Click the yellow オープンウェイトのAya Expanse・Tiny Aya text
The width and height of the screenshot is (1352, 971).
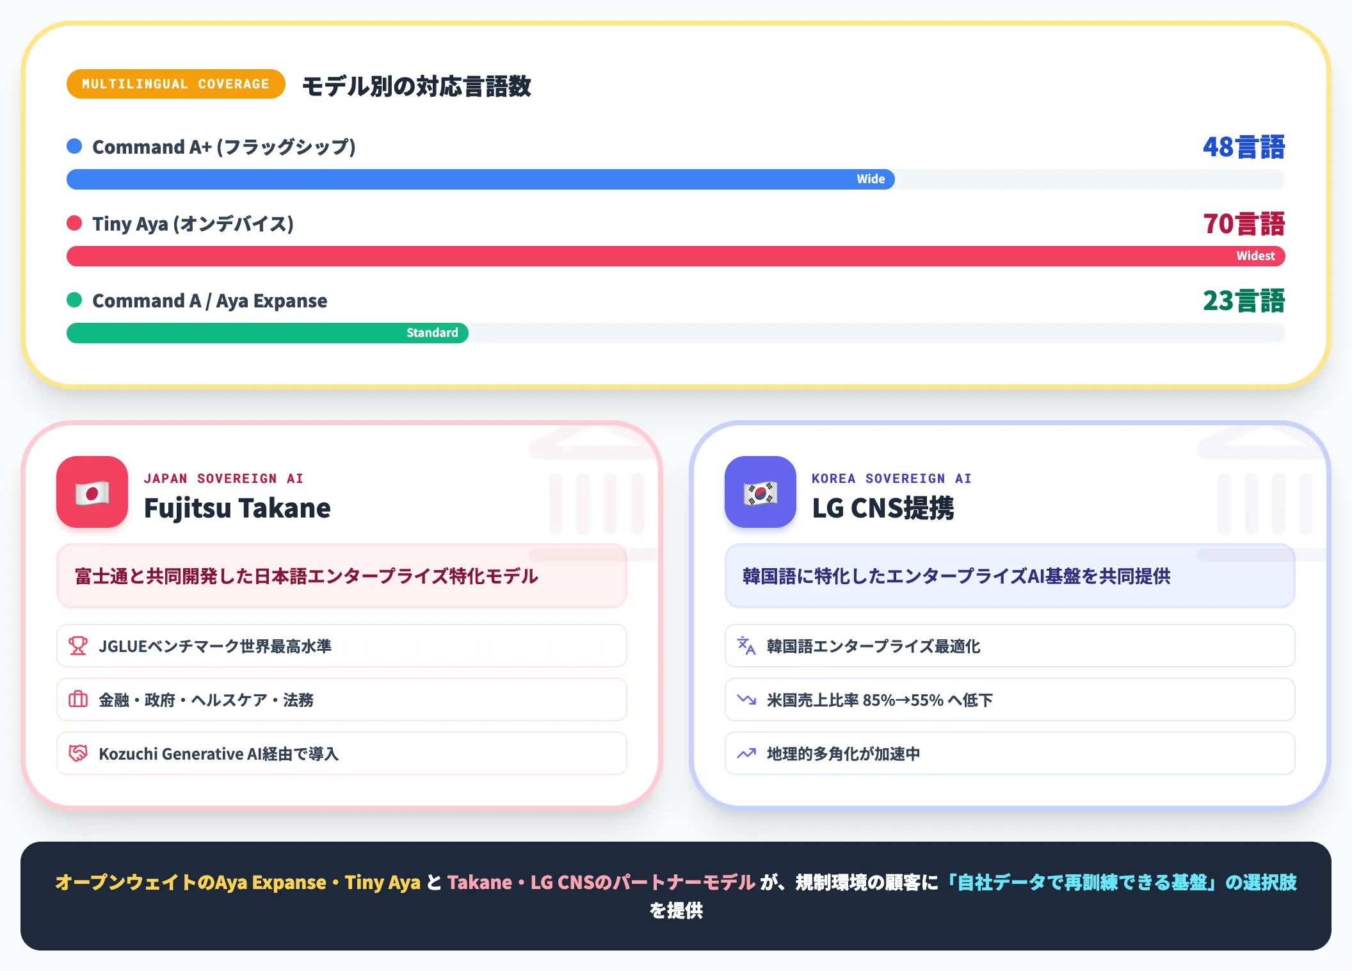(x=237, y=882)
